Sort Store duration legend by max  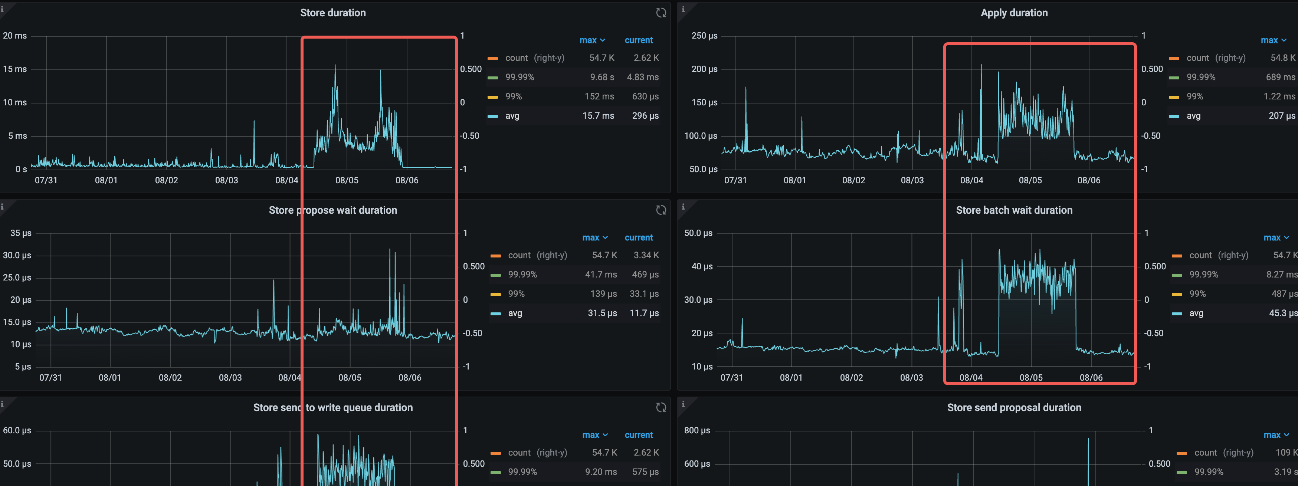pos(592,40)
